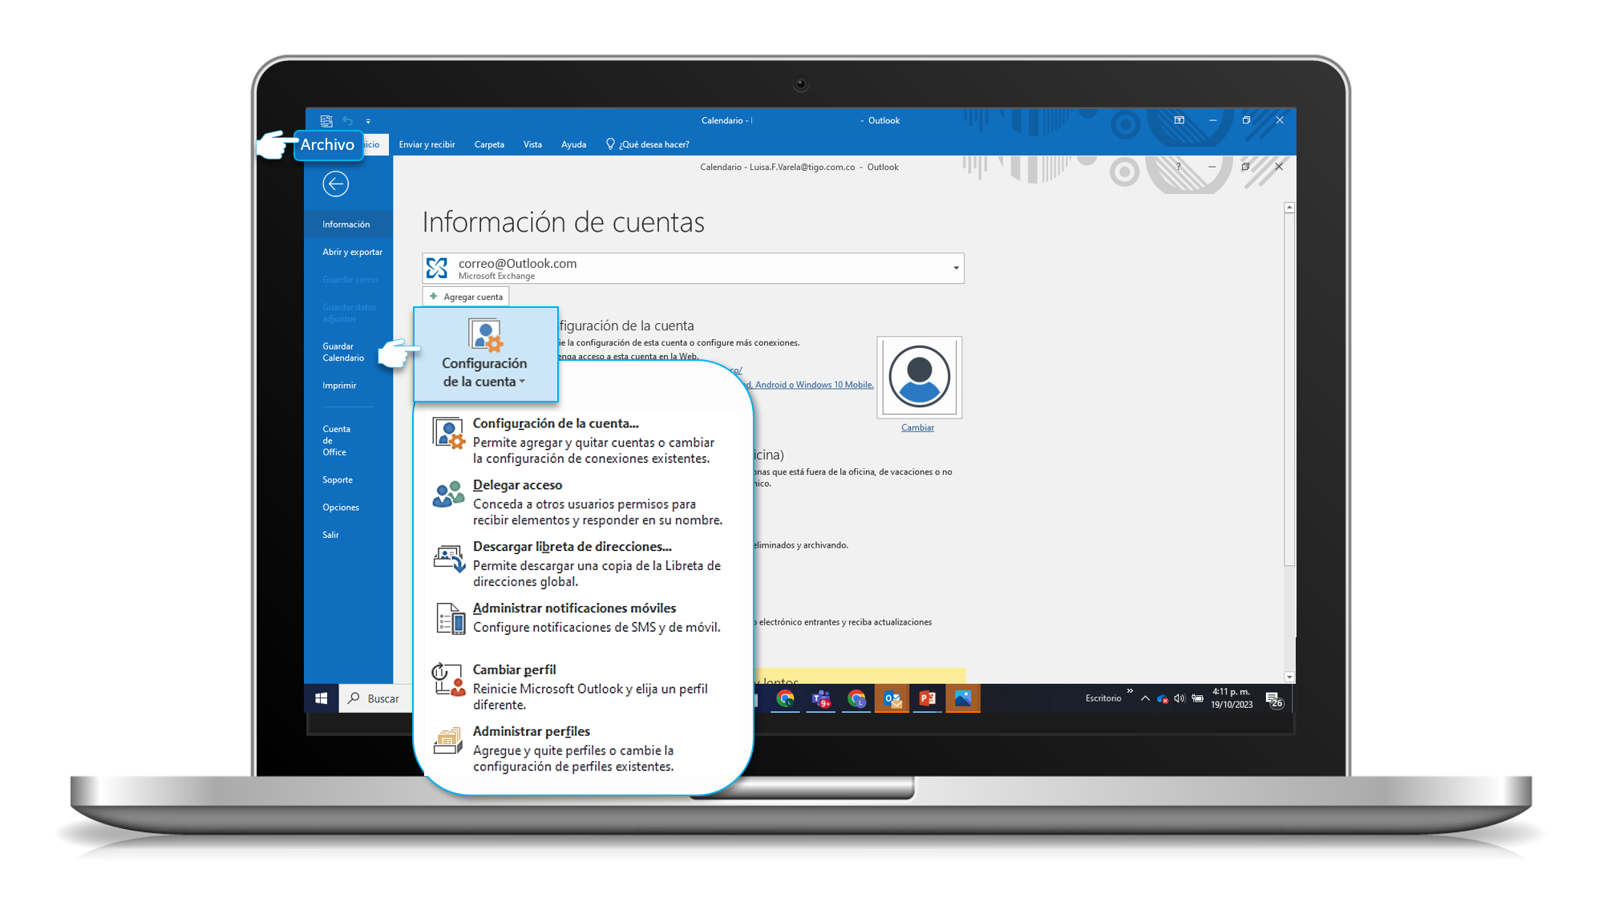
Task: Click the Agregar cuenta button
Action: coord(466,297)
